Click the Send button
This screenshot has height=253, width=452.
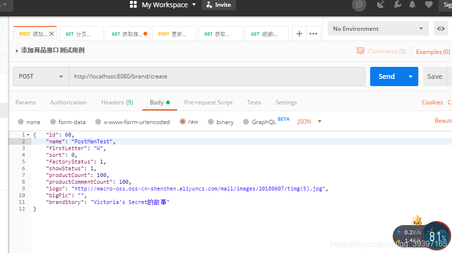(387, 76)
